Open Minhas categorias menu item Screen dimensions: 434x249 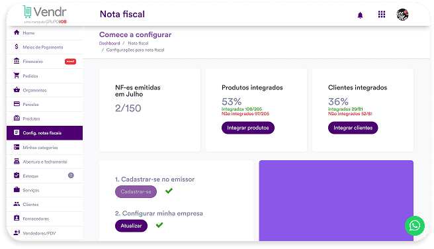(44, 148)
